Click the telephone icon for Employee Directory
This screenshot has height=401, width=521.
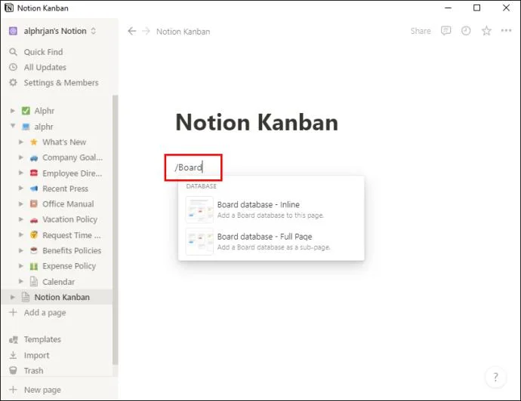point(34,173)
